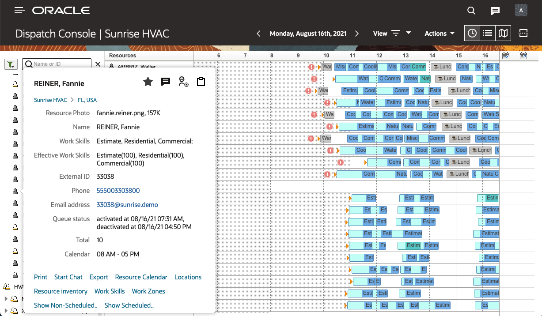
Task: Open the green filter funnel icon
Action: coord(11,64)
